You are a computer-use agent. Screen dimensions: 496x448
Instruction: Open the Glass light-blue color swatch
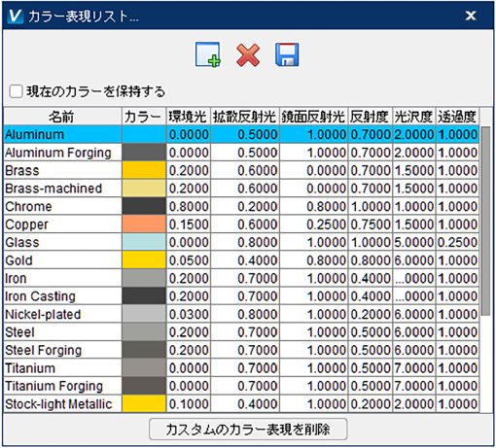pos(144,242)
